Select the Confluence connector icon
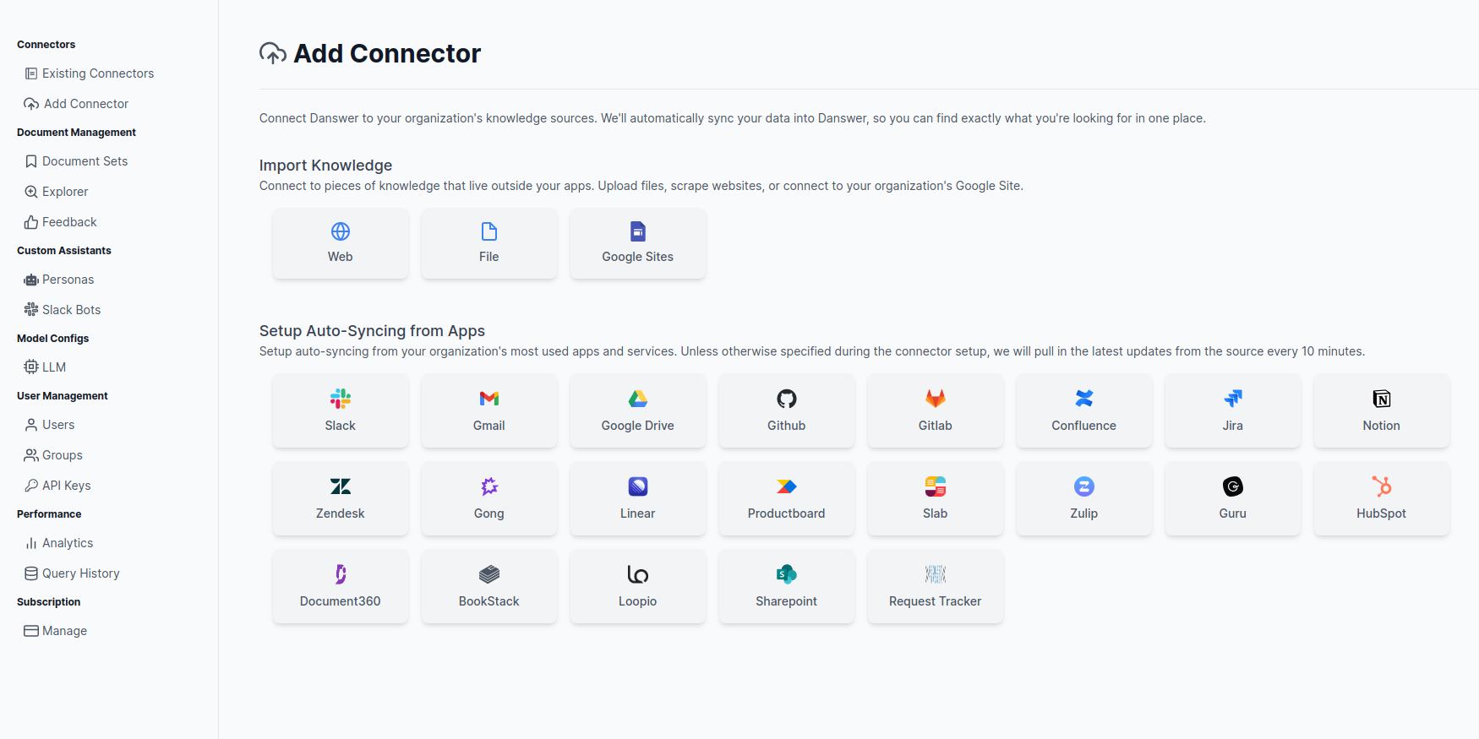Screen dimensions: 1479x739 [x=1084, y=399]
